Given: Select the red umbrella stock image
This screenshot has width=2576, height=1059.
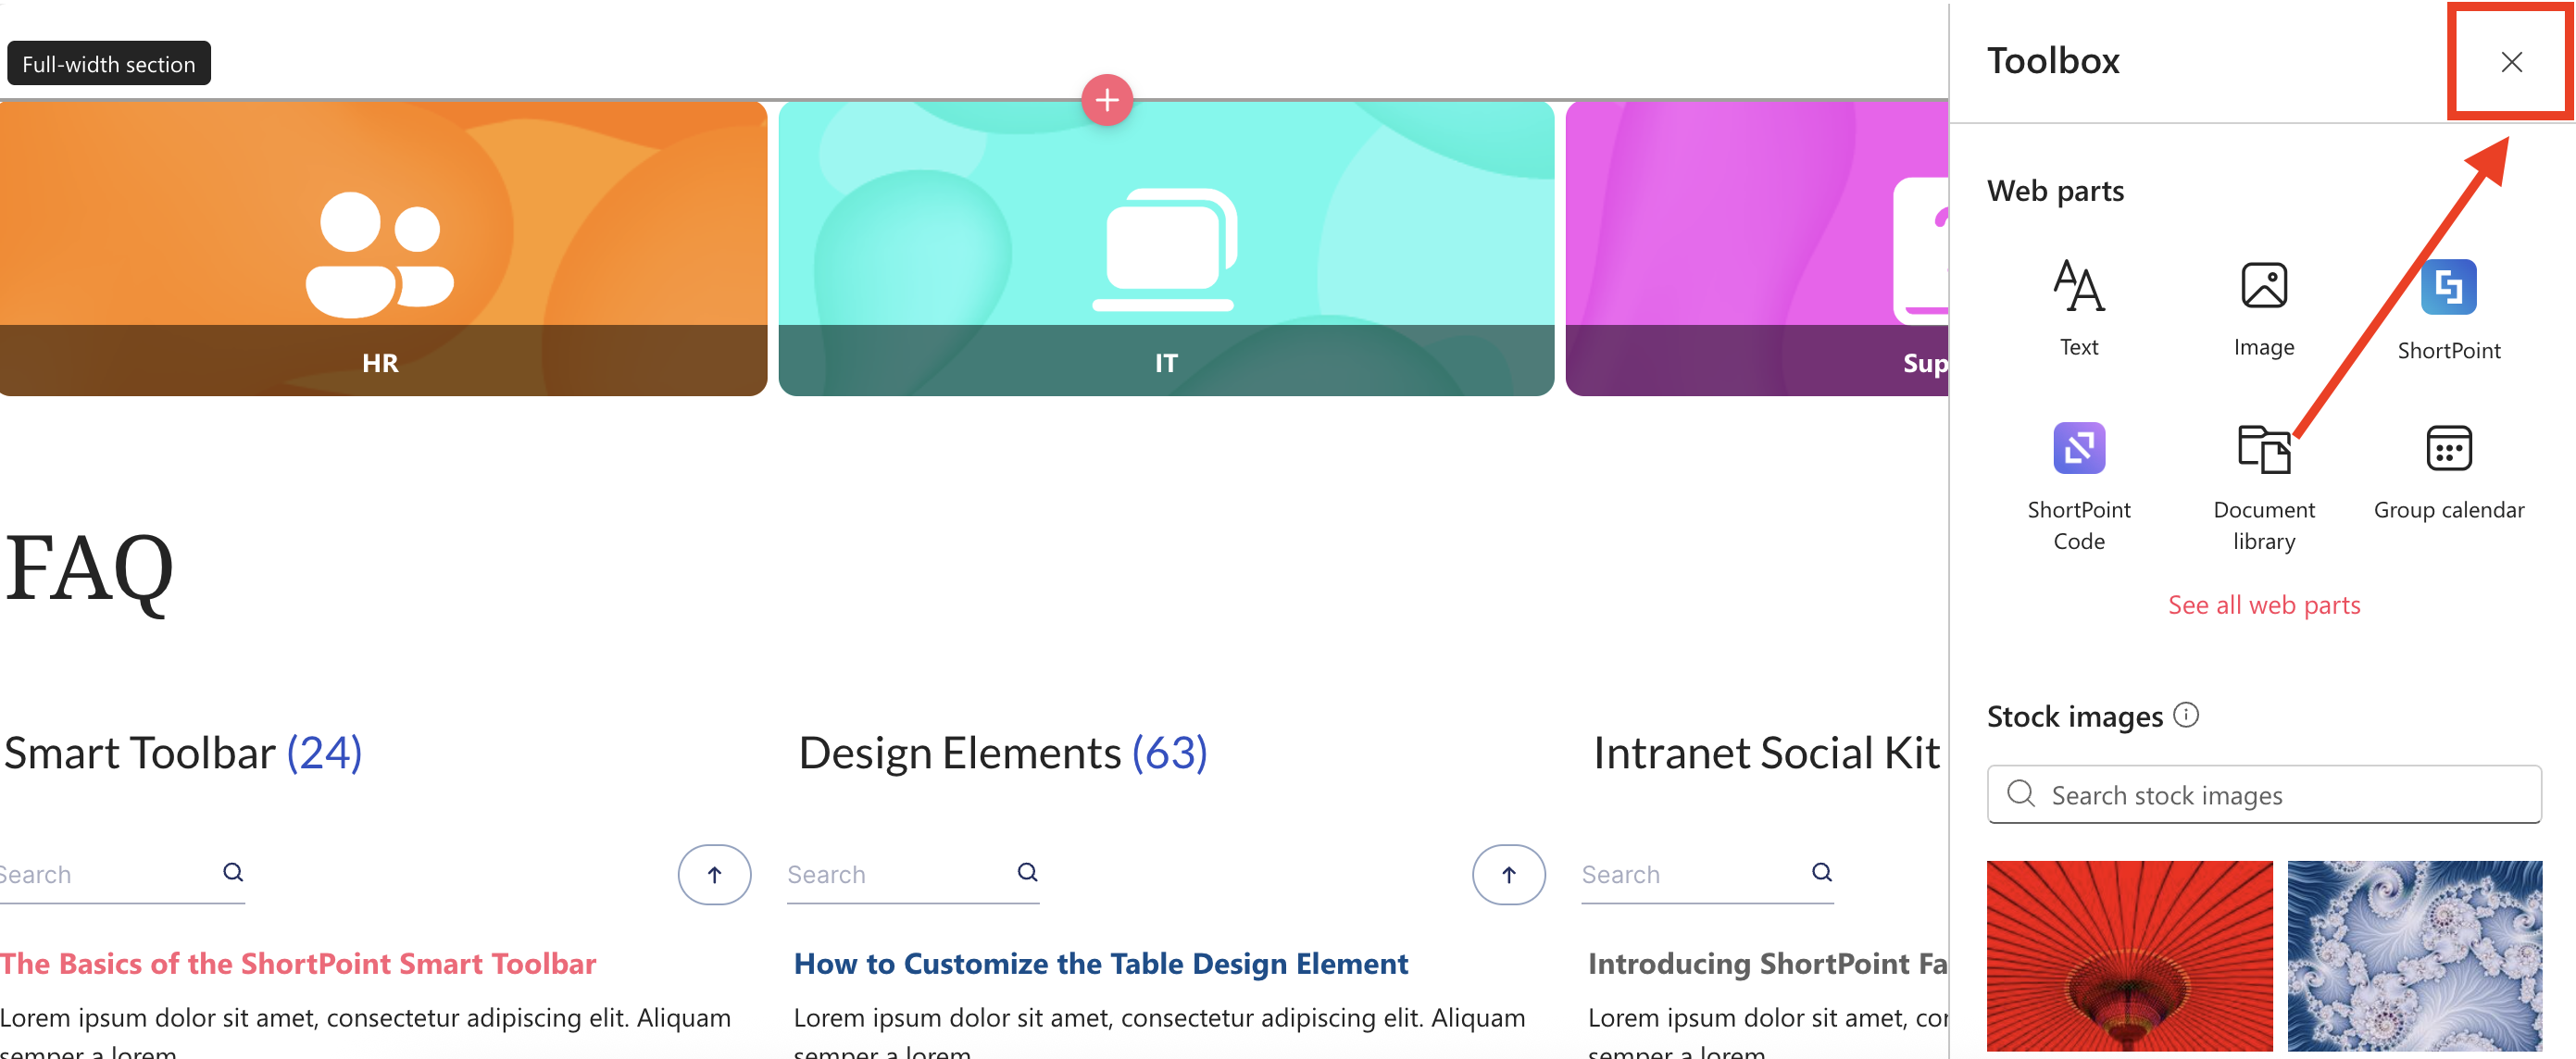Looking at the screenshot, I should click(2128, 955).
